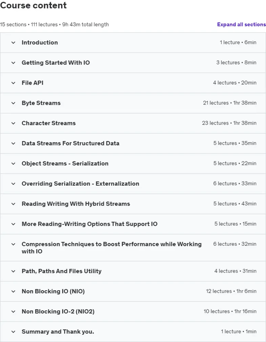Expand the Byte Streams chevron arrow
Screen dimensions: 266x342
[13, 103]
